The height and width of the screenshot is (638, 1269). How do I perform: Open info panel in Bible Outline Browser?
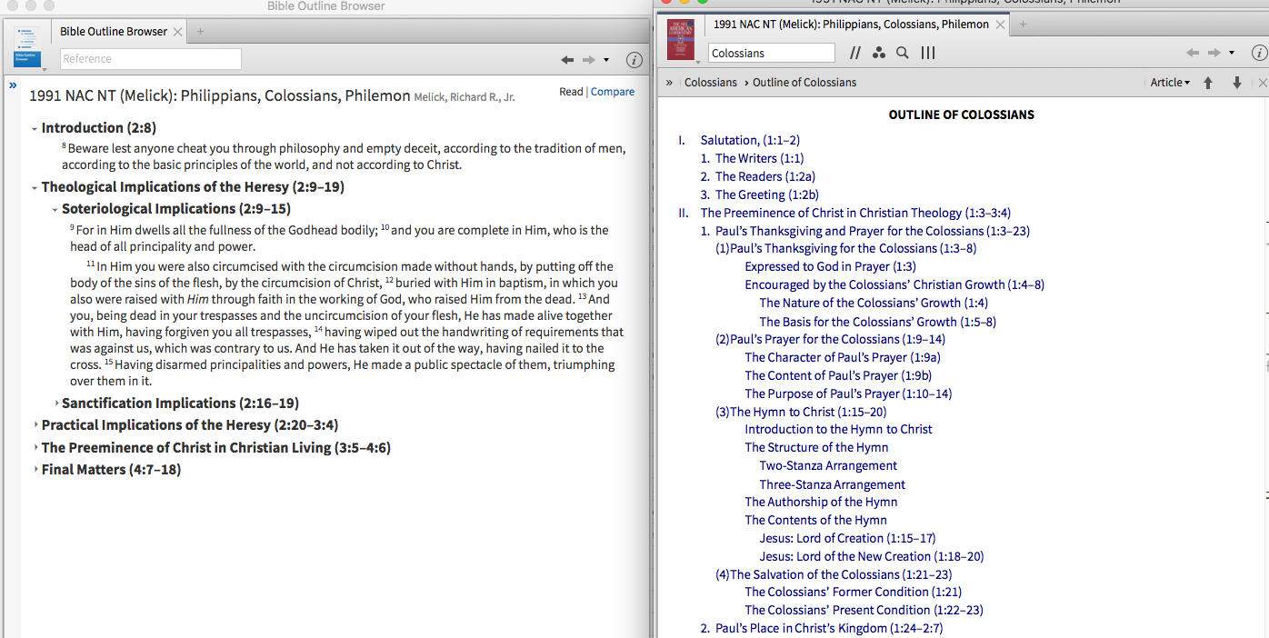pyautogui.click(x=634, y=60)
